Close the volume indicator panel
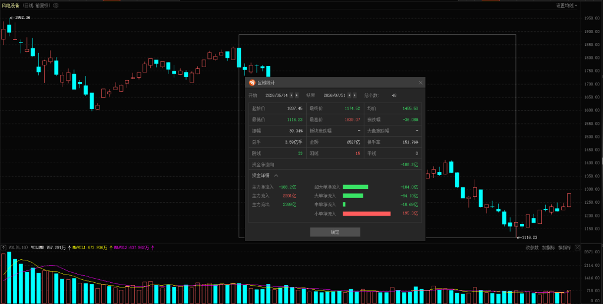Screen dimensions: 603x304 (x=577, y=248)
